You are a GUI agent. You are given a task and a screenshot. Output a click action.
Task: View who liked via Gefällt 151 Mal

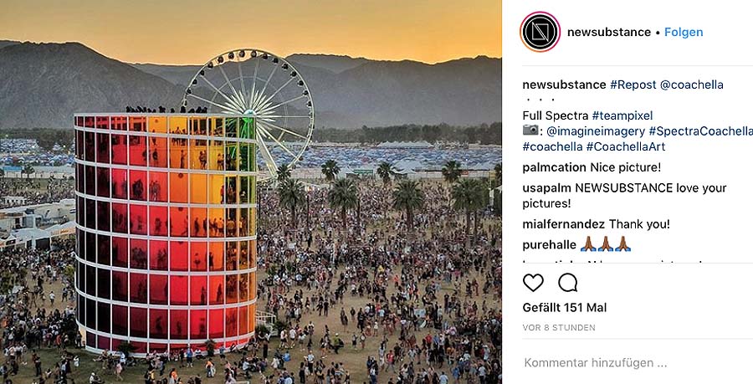(x=564, y=308)
